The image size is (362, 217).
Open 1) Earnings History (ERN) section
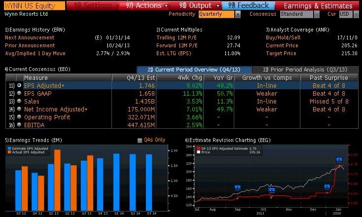[35, 30]
